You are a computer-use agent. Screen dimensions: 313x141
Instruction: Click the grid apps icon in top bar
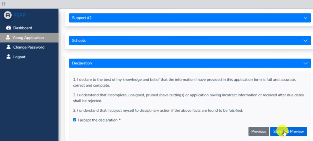pyautogui.click(x=3, y=4)
